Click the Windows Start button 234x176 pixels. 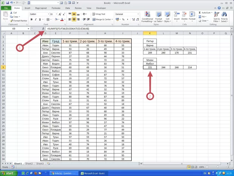coord(8,173)
